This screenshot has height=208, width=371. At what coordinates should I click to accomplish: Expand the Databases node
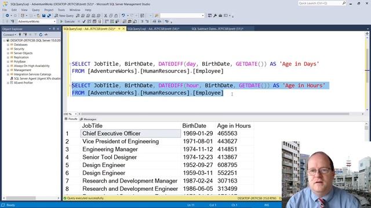click(x=8, y=44)
